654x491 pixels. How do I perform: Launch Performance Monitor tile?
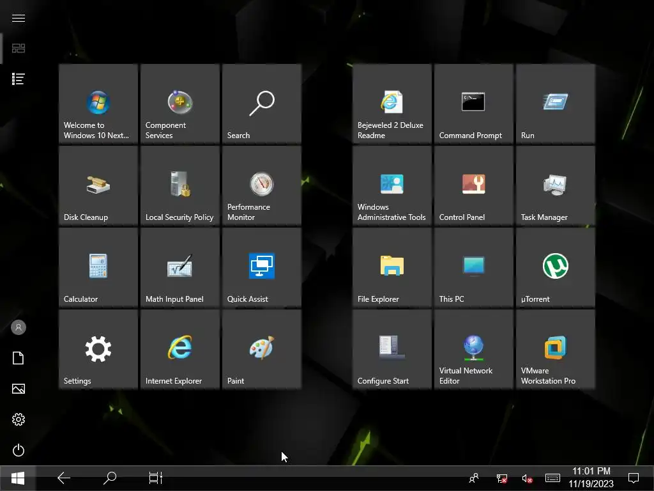(x=262, y=186)
